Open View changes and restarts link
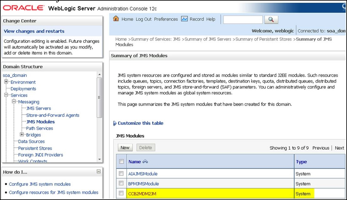 coord(34,31)
